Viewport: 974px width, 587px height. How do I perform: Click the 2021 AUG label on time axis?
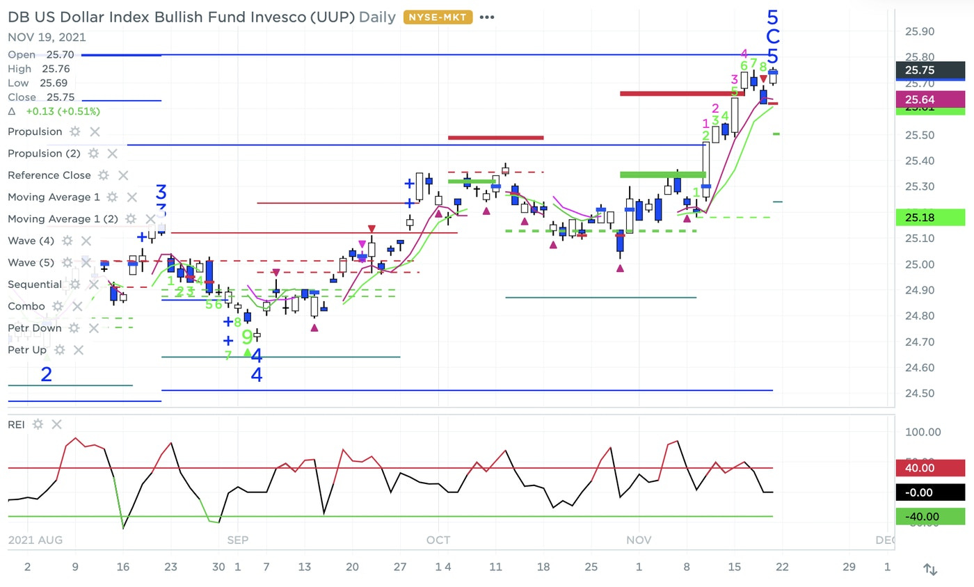(x=35, y=540)
